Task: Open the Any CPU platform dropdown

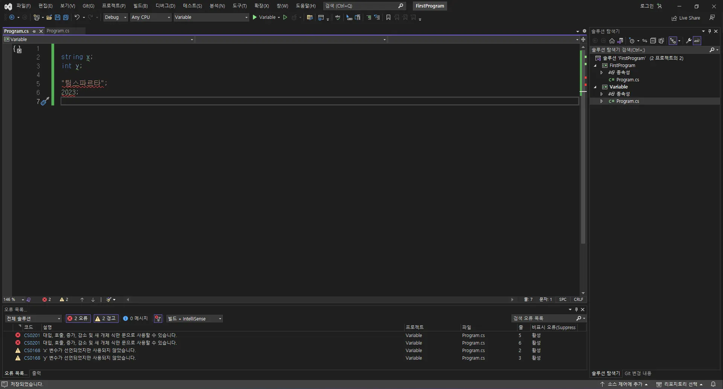Action: pos(151,17)
